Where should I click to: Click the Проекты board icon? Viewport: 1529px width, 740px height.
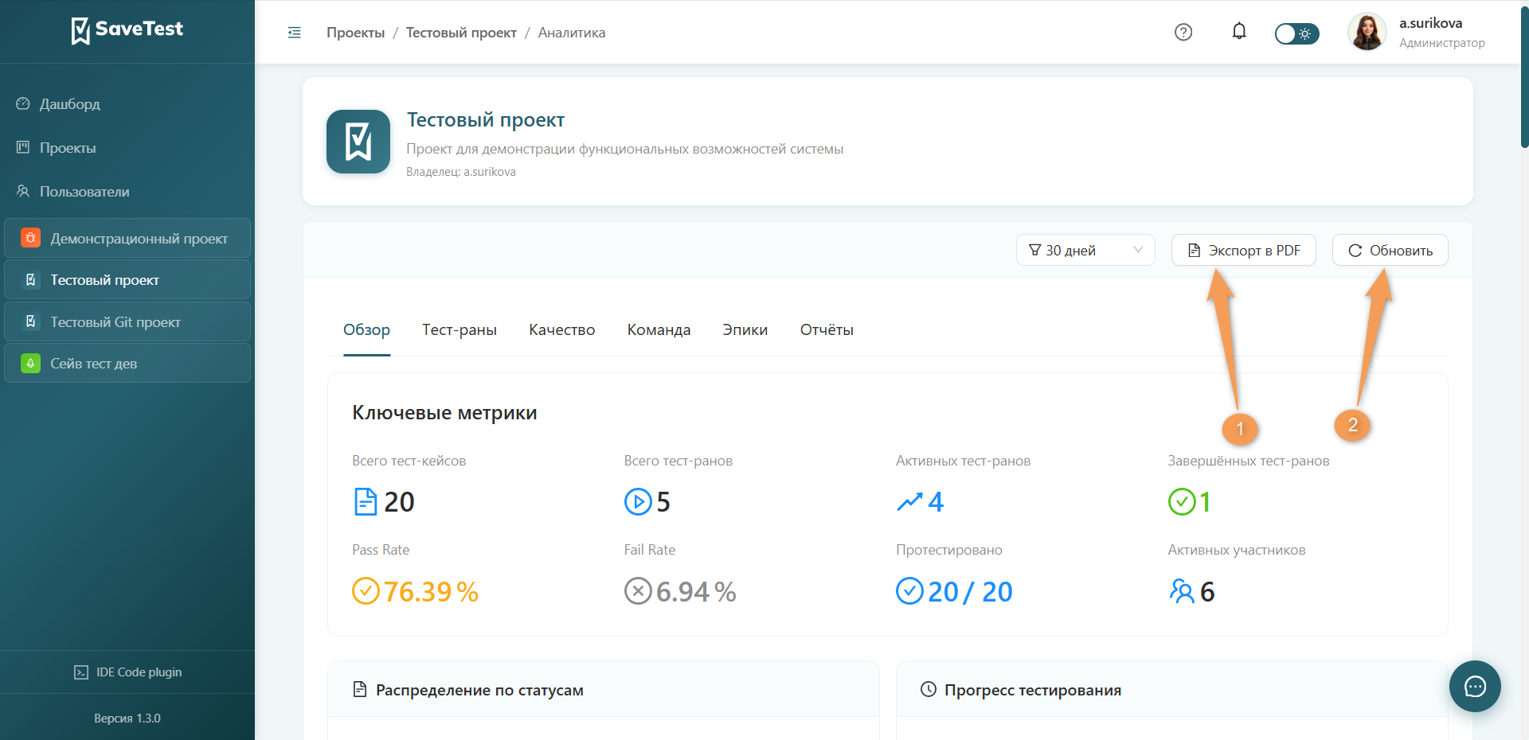pyautogui.click(x=23, y=147)
